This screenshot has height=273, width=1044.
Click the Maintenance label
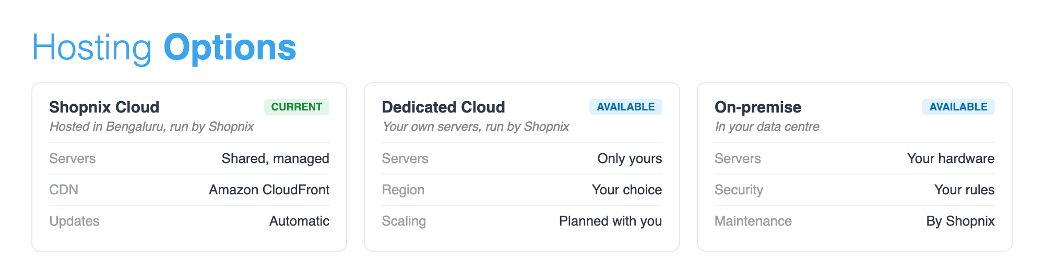coord(753,221)
